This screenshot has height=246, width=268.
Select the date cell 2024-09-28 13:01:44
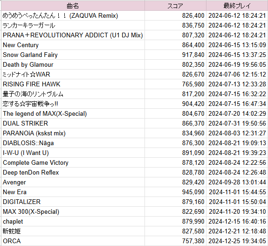[237, 182]
